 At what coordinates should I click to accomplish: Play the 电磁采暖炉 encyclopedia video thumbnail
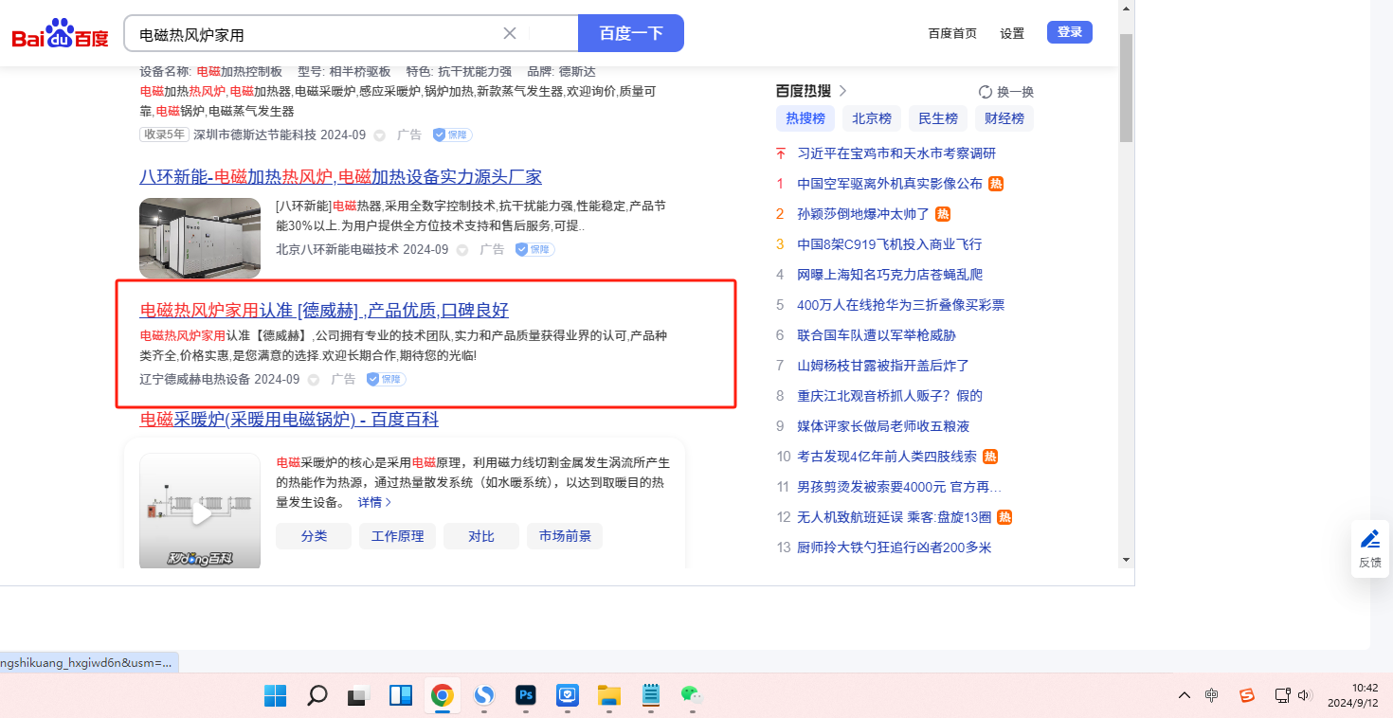200,512
